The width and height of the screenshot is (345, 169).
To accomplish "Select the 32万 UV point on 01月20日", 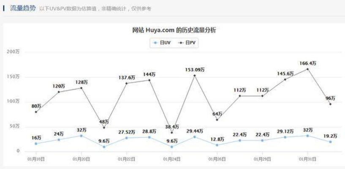I will [x=81, y=136].
